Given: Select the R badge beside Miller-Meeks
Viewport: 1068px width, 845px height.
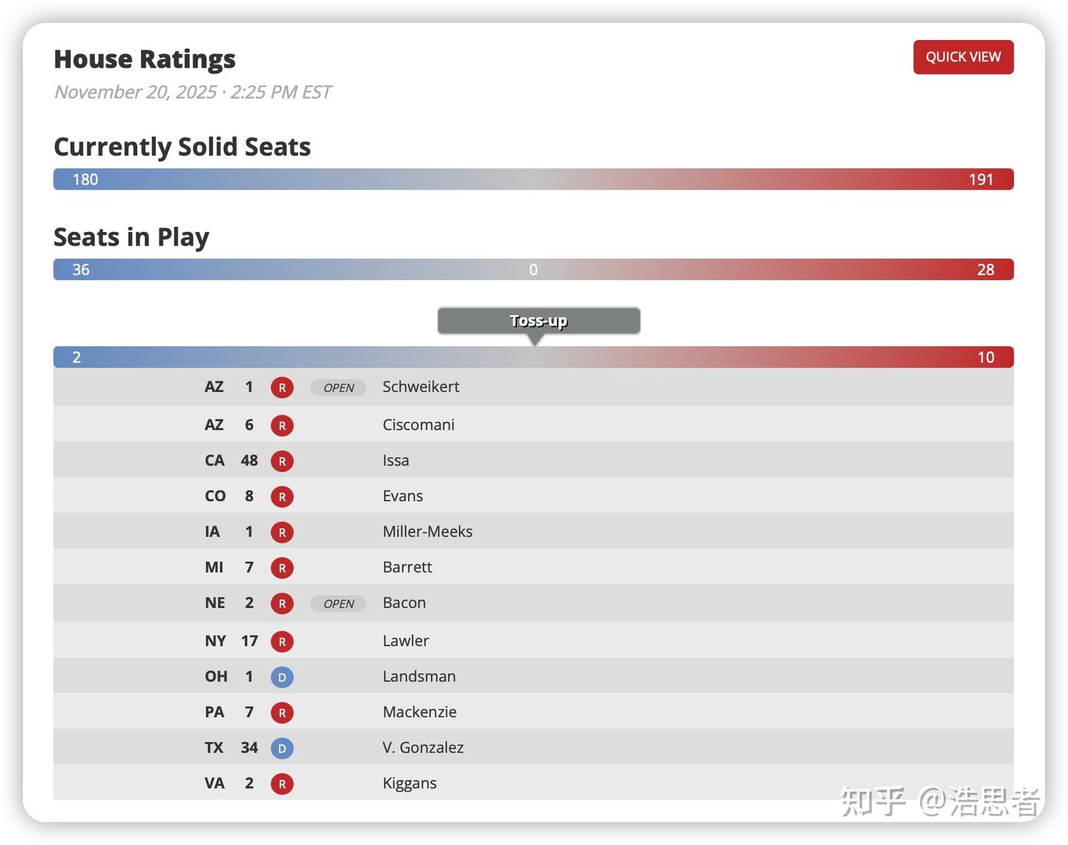Looking at the screenshot, I should coord(282,532).
